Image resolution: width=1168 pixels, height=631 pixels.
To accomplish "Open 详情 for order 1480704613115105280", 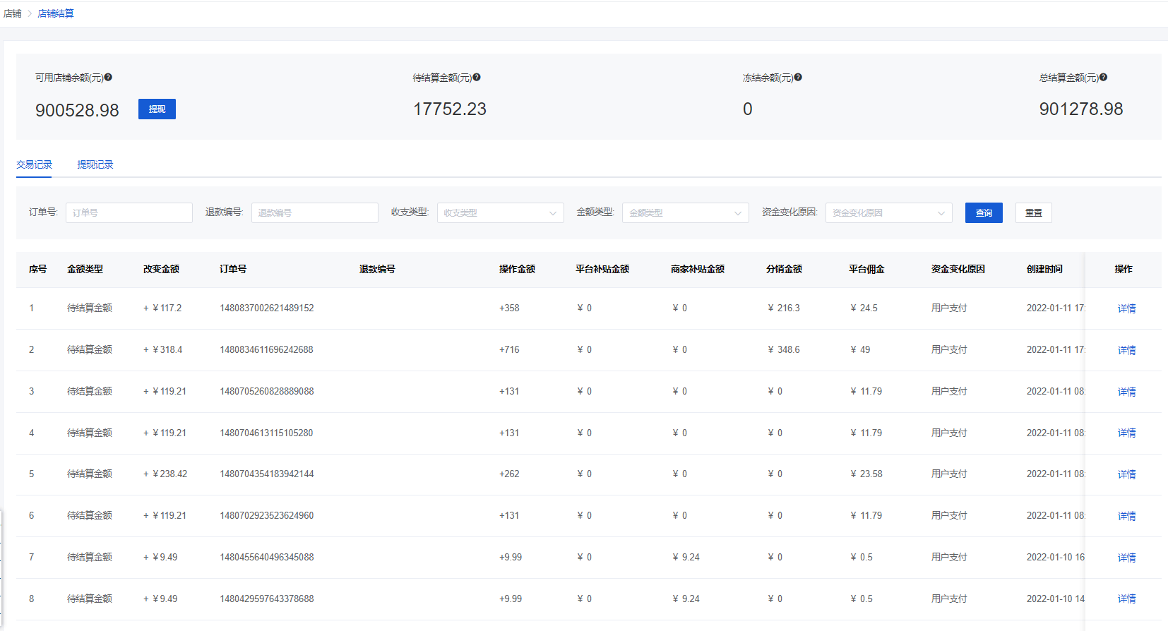I will click(x=1127, y=433).
